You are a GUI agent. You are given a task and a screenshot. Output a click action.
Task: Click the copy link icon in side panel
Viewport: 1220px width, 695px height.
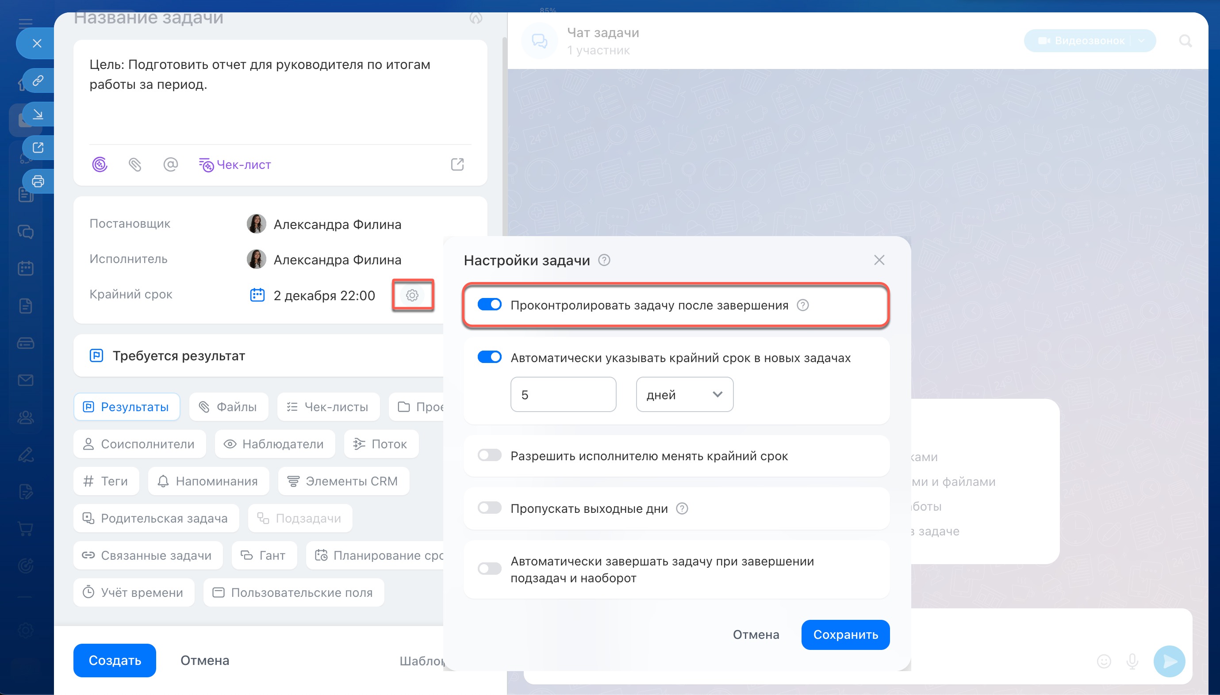pos(38,80)
